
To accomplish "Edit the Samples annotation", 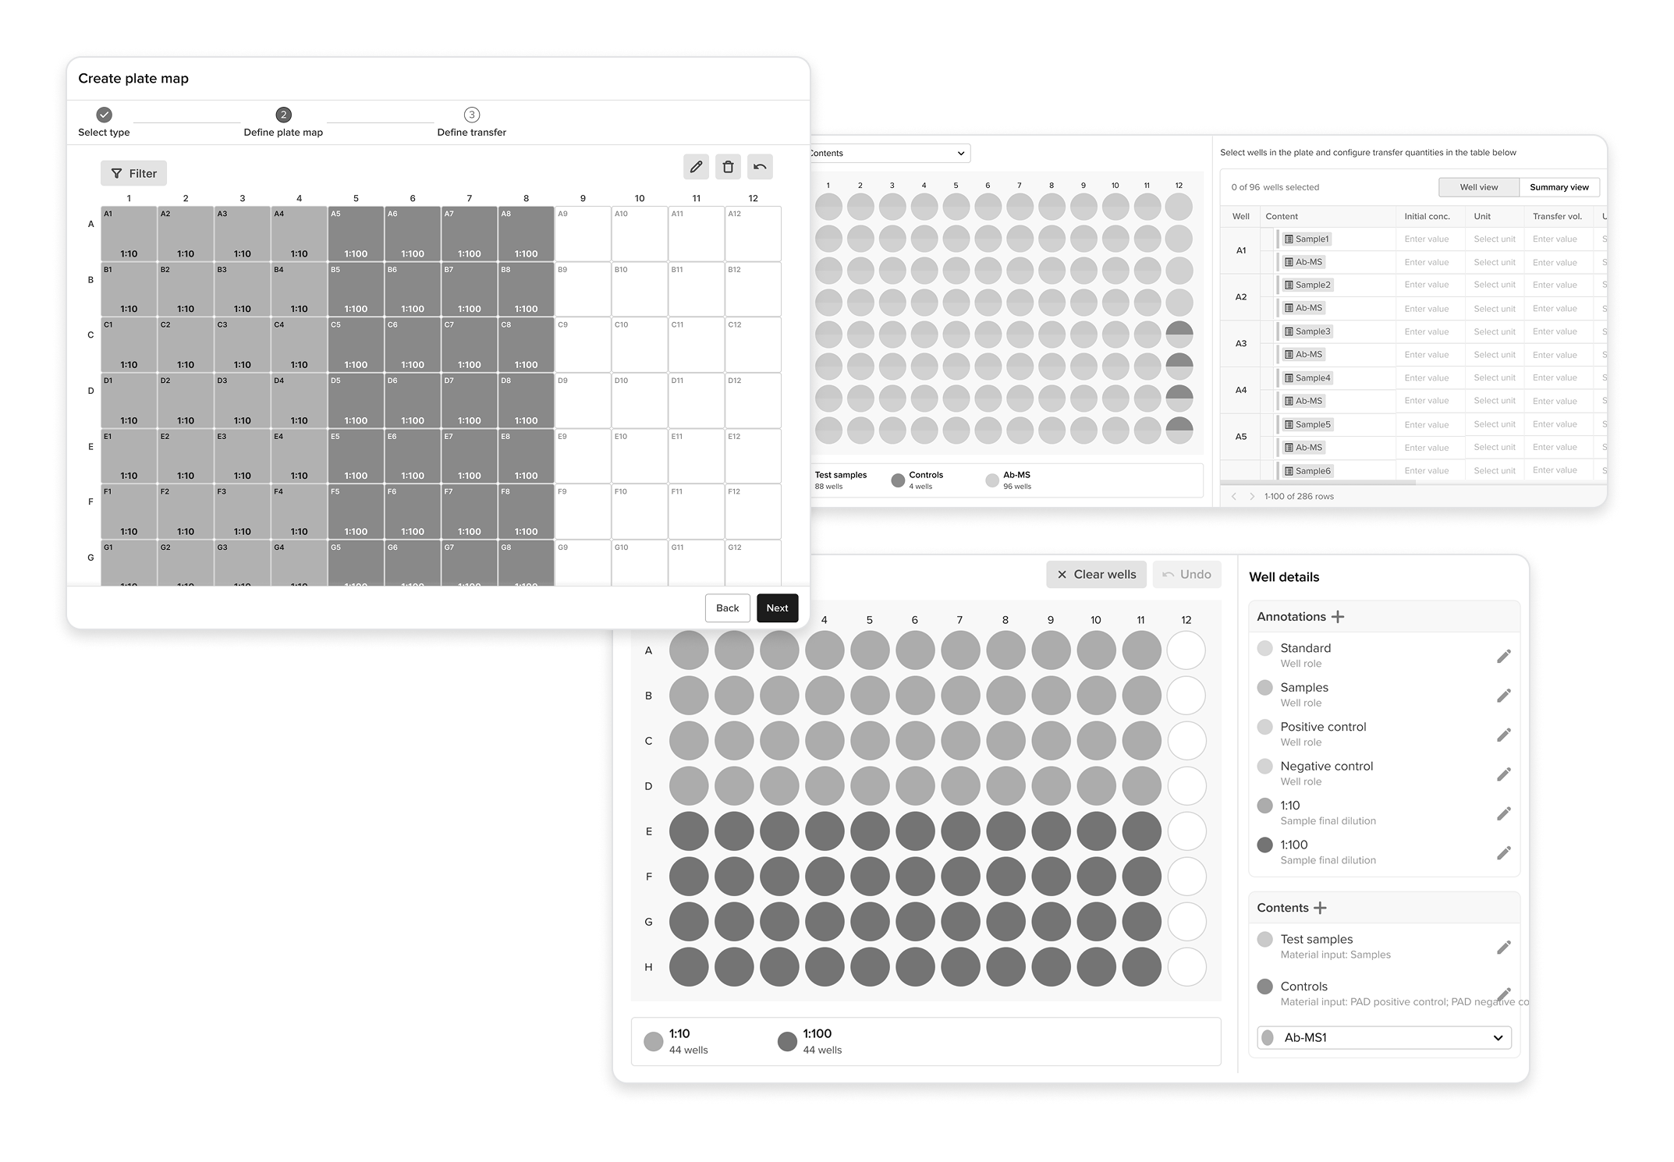I will pos(1504,695).
